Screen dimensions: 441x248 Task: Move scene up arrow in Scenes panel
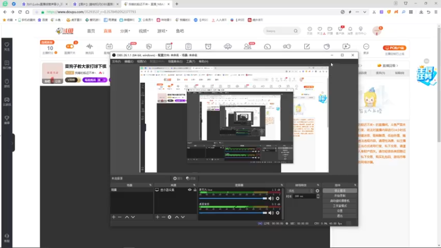tap(127, 217)
